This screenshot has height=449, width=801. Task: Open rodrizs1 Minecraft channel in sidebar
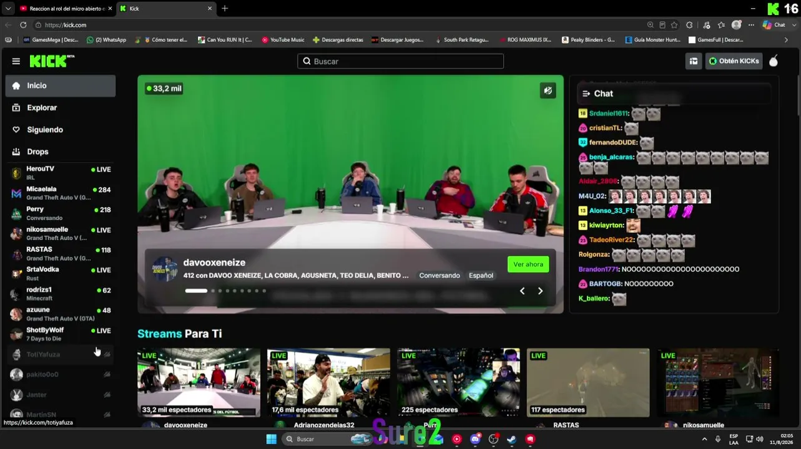(x=61, y=294)
